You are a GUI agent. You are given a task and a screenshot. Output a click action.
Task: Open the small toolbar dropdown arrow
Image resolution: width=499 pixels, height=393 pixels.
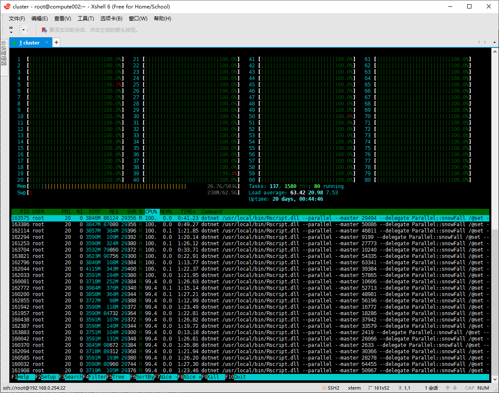tap(24, 30)
